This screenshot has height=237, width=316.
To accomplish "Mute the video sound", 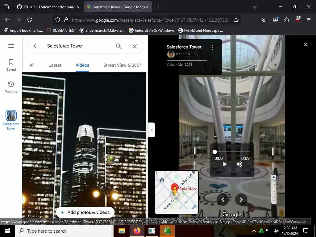I will (x=239, y=164).
